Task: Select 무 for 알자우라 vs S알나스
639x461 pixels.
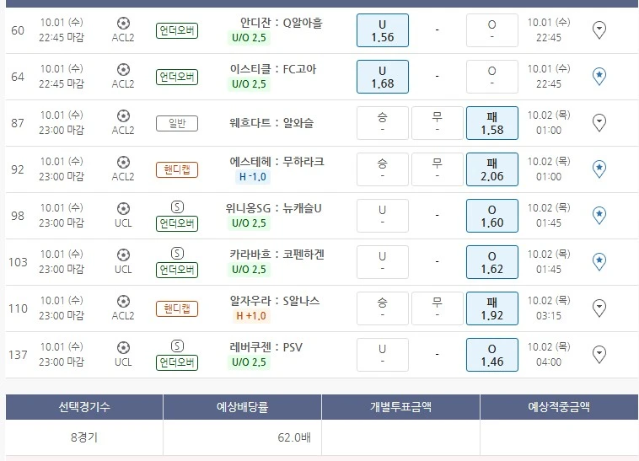Action: (437, 308)
